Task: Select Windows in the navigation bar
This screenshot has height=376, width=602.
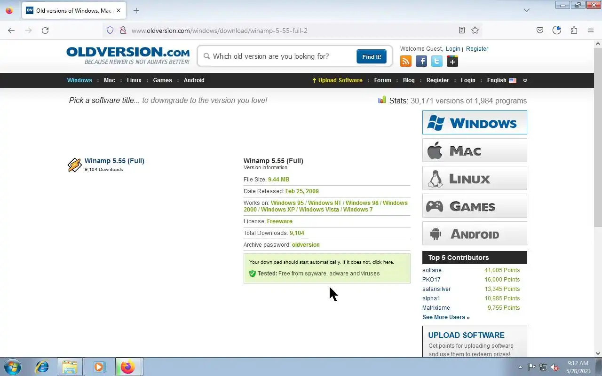Action: pyautogui.click(x=79, y=80)
